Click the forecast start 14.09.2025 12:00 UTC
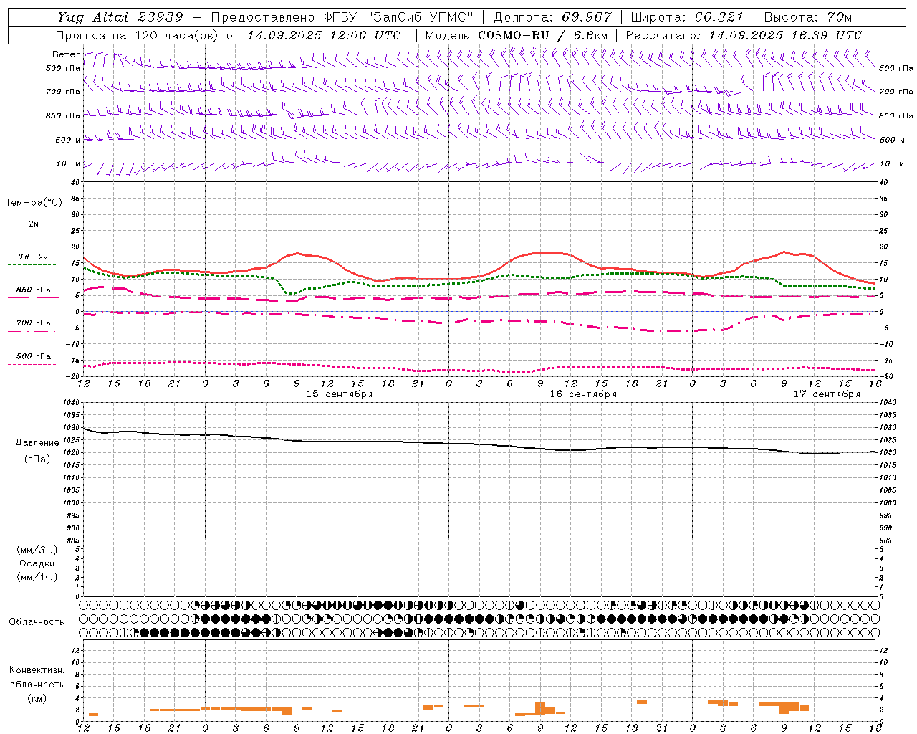Viewport: 917px width, 734px height. tap(324, 35)
